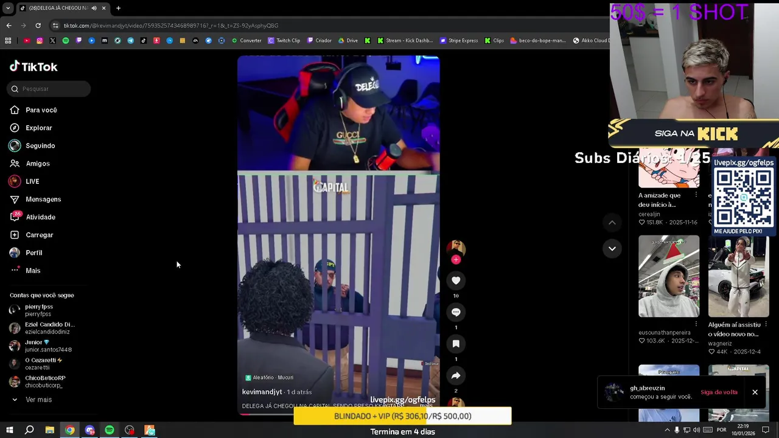
Task: Open the creator's avatar beside the video
Action: tap(456, 248)
